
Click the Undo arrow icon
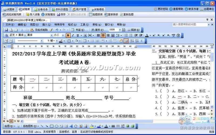click(x=57, y=30)
